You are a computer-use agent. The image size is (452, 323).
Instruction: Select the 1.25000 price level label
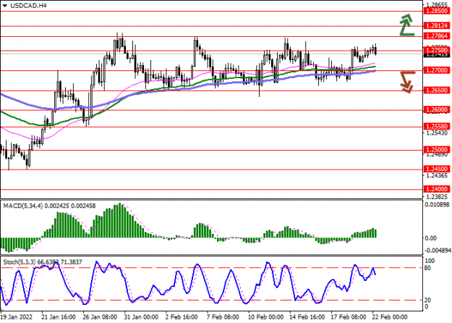click(437, 150)
